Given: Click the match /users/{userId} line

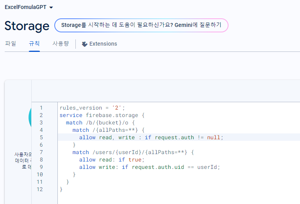Looking at the screenshot, I should pyautogui.click(x=133, y=152).
